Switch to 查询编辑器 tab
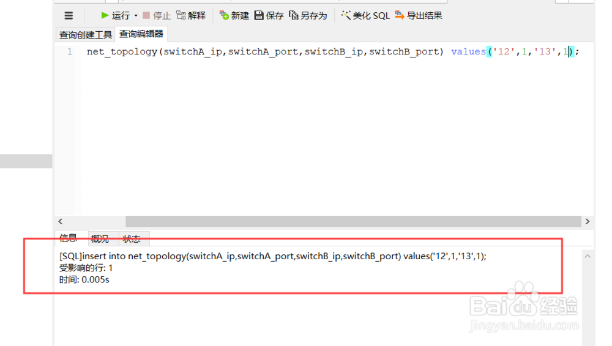612x346 pixels. click(141, 34)
